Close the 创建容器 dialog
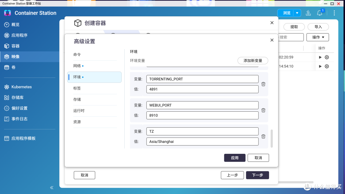Image resolution: width=345 pixels, height=194 pixels. (x=272, y=23)
